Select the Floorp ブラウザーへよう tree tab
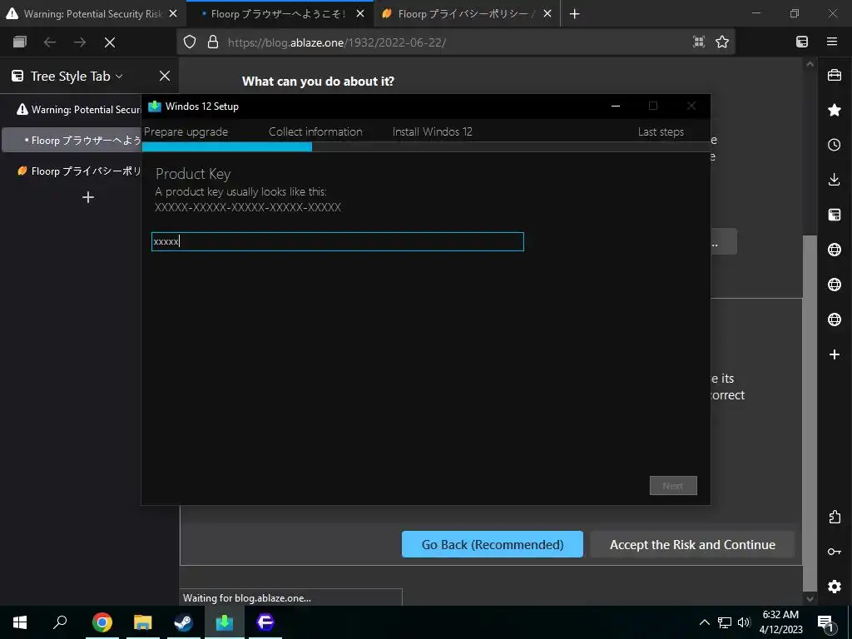 click(72, 140)
